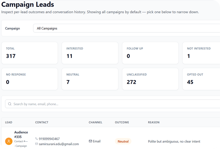Click the Email channel envelope icon
The height and width of the screenshot is (149, 220).
[90, 141]
